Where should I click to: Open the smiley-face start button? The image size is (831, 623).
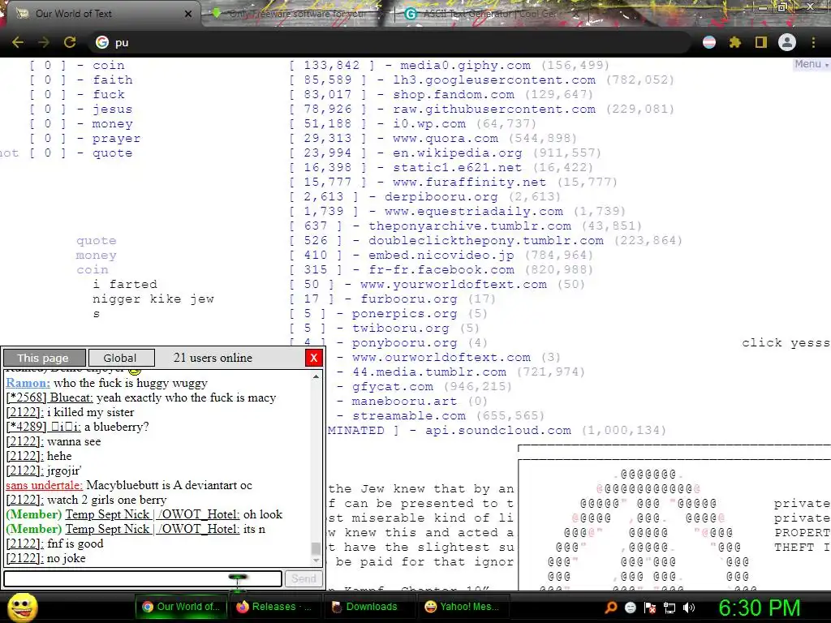pyautogui.click(x=22, y=607)
